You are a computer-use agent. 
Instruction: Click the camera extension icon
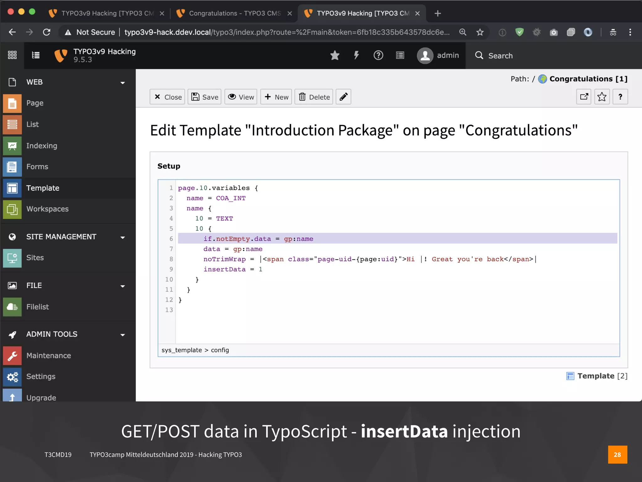click(x=554, y=32)
